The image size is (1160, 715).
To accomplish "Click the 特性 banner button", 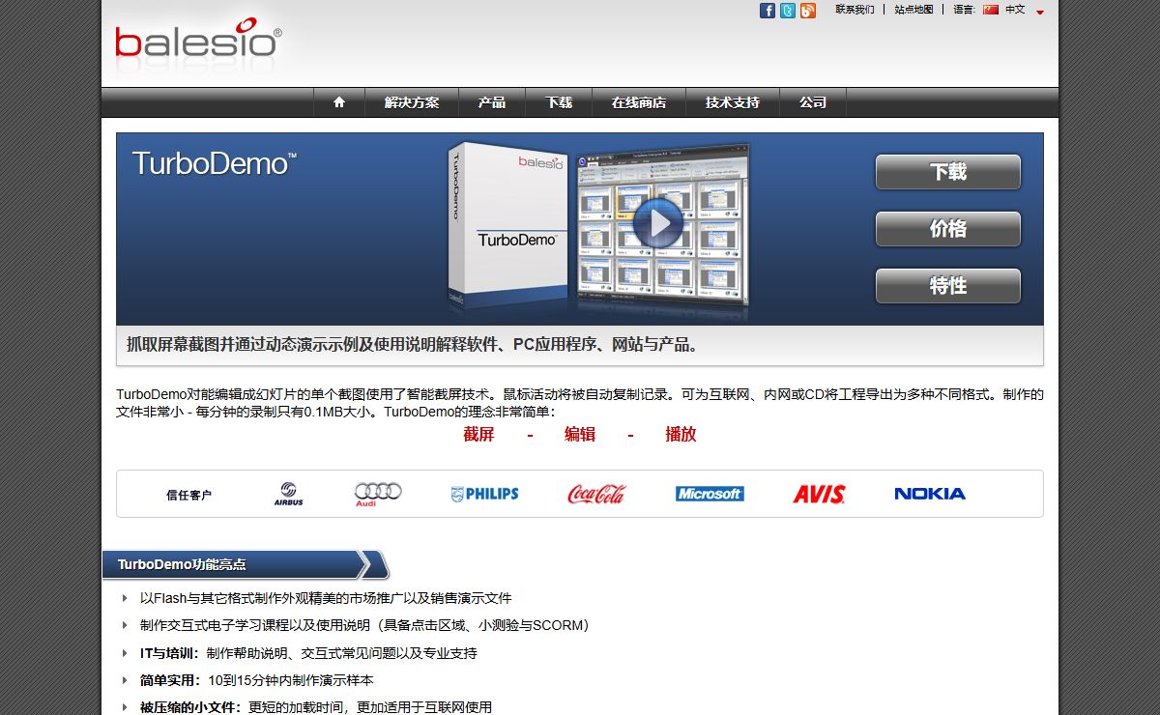I will click(x=948, y=286).
